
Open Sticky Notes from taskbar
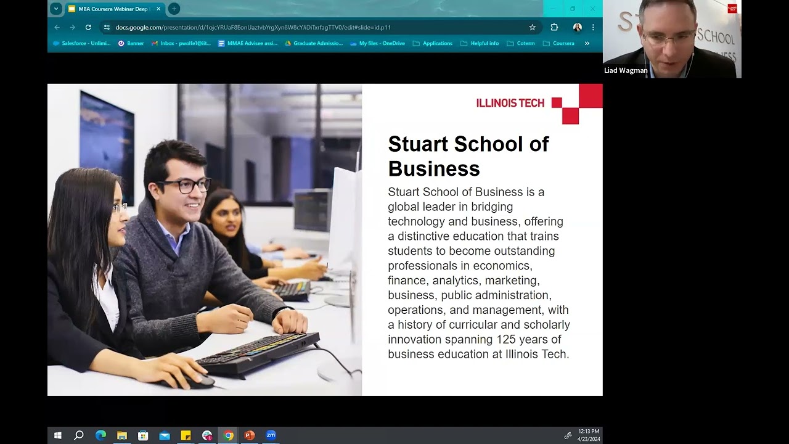click(x=186, y=435)
